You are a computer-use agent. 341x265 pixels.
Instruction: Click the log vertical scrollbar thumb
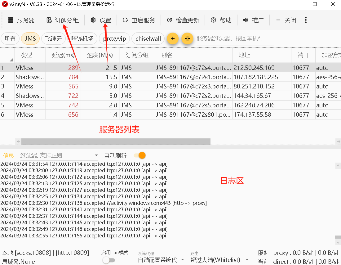pyautogui.click(x=338, y=237)
